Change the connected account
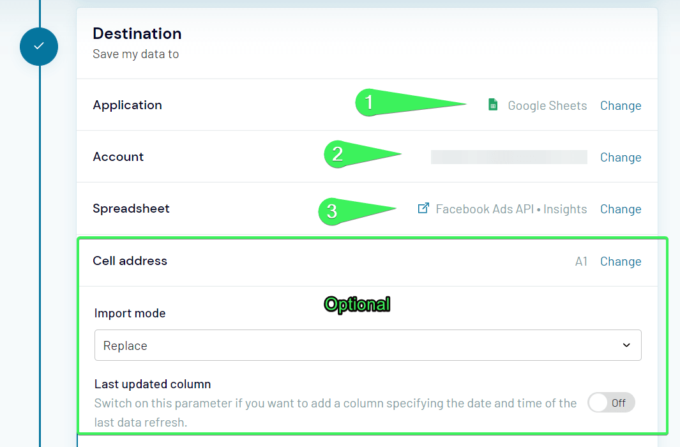Image resolution: width=680 pixels, height=447 pixels. pyautogui.click(x=620, y=157)
